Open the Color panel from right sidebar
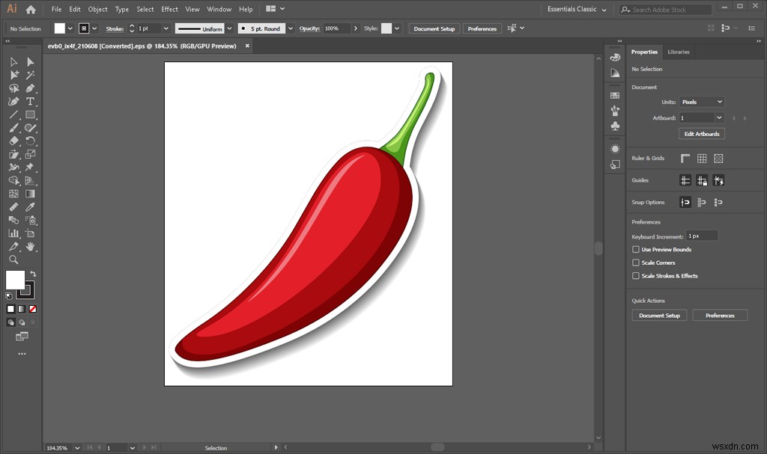 [x=614, y=57]
